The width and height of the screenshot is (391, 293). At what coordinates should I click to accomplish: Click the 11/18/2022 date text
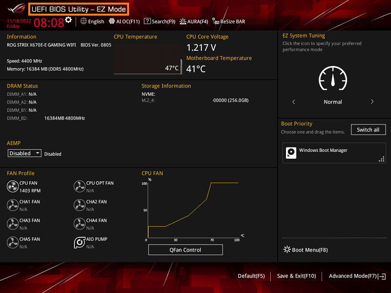pyautogui.click(x=19, y=21)
